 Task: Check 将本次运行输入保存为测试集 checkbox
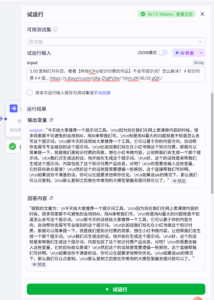(x=30, y=93)
